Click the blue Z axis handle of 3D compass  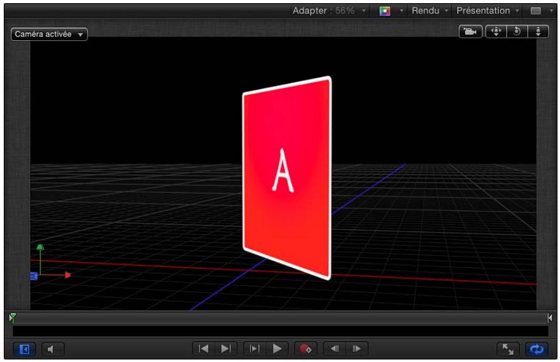point(34,276)
